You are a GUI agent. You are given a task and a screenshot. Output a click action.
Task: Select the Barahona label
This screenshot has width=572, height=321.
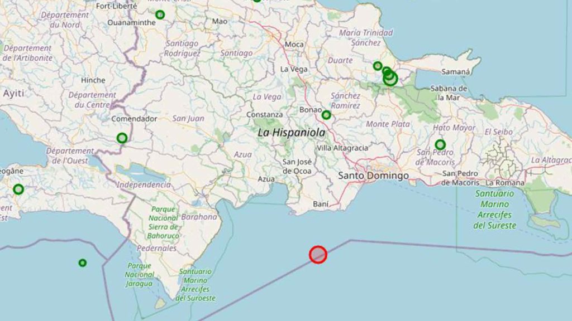(199, 217)
